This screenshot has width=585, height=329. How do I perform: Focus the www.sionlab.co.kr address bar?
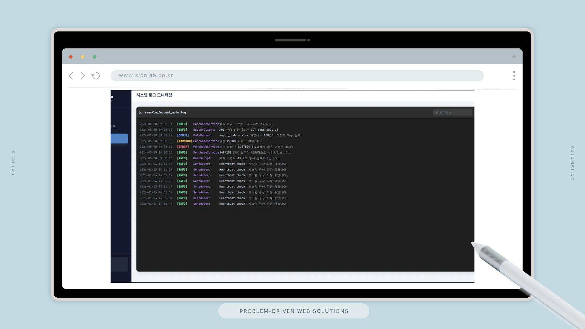coord(297,76)
